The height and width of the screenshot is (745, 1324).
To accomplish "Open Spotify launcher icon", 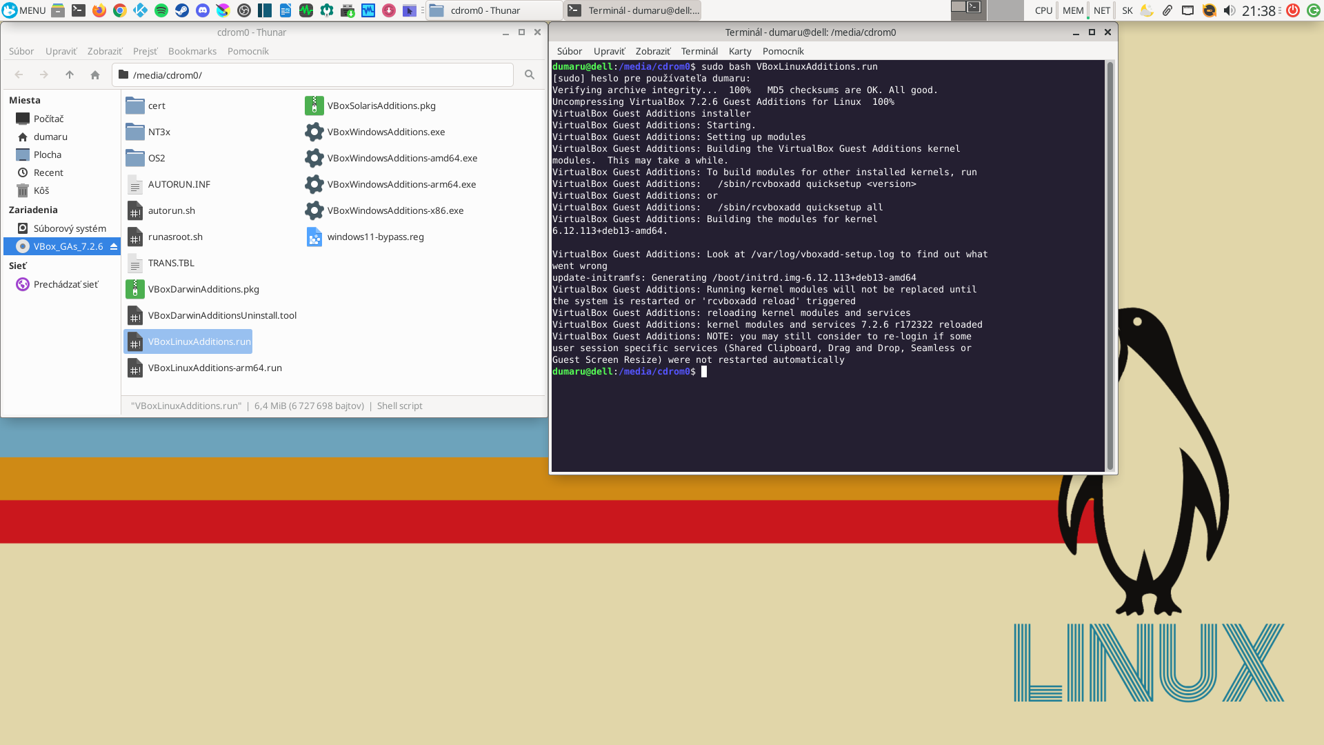I will [161, 10].
